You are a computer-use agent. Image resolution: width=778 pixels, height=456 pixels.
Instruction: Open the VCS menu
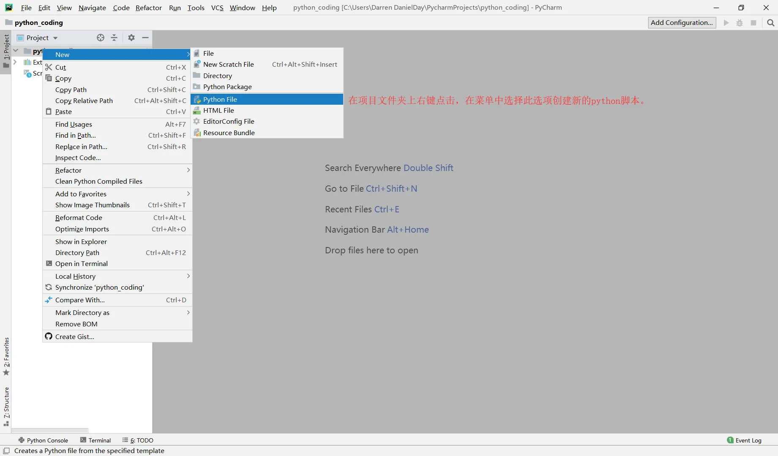pyautogui.click(x=217, y=8)
